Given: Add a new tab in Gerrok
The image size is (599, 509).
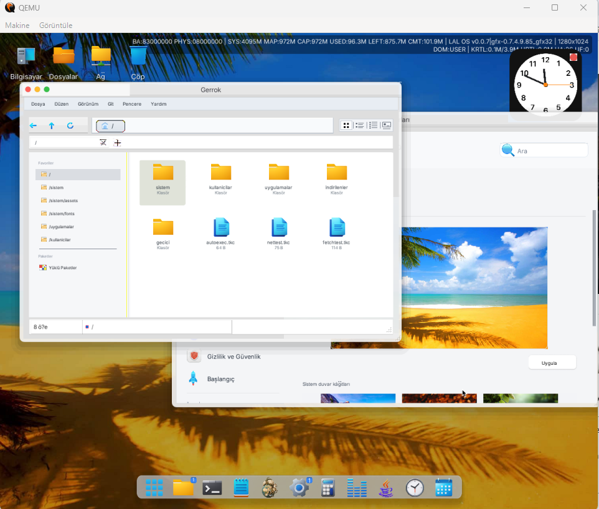Looking at the screenshot, I should [117, 143].
